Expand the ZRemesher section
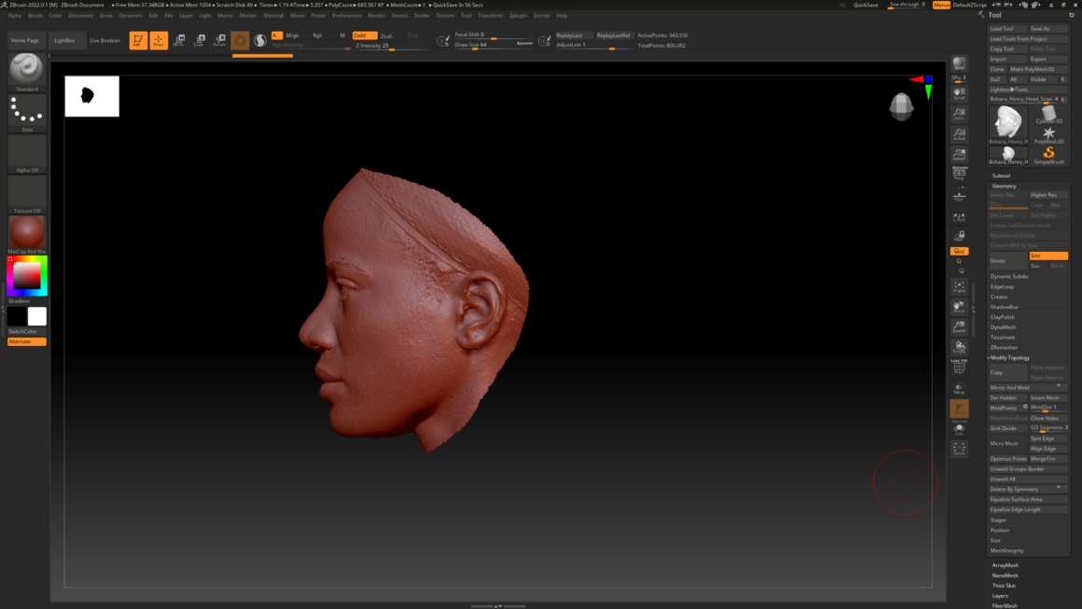The width and height of the screenshot is (1082, 609). click(x=1004, y=348)
